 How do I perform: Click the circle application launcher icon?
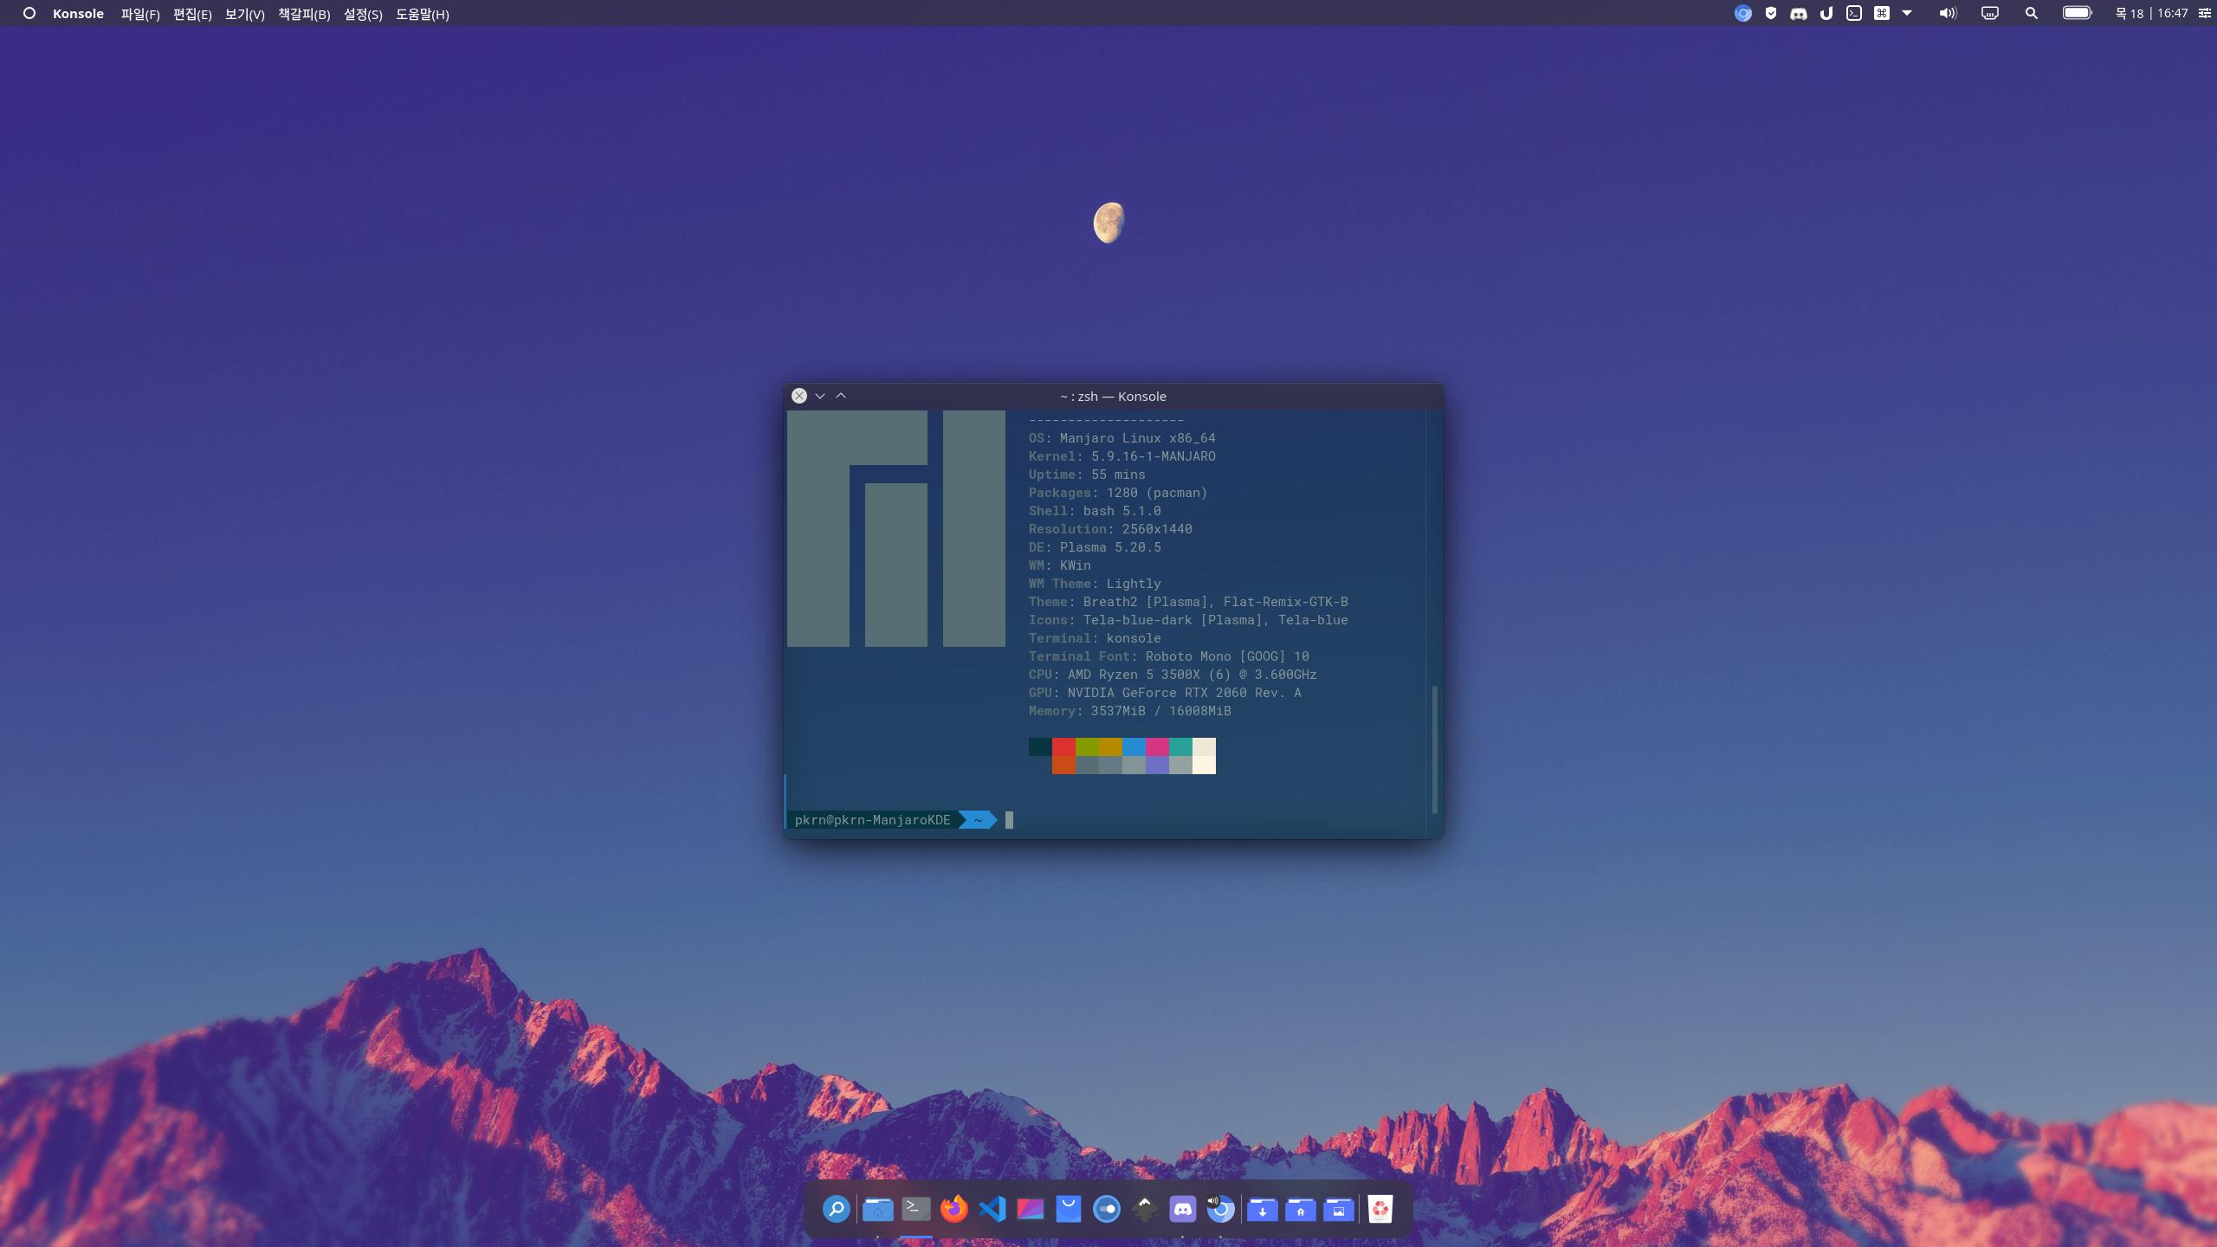coord(29,13)
